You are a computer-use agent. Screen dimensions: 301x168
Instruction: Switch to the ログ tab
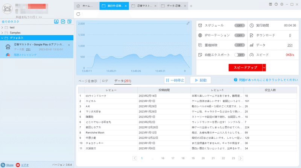coord(105,81)
